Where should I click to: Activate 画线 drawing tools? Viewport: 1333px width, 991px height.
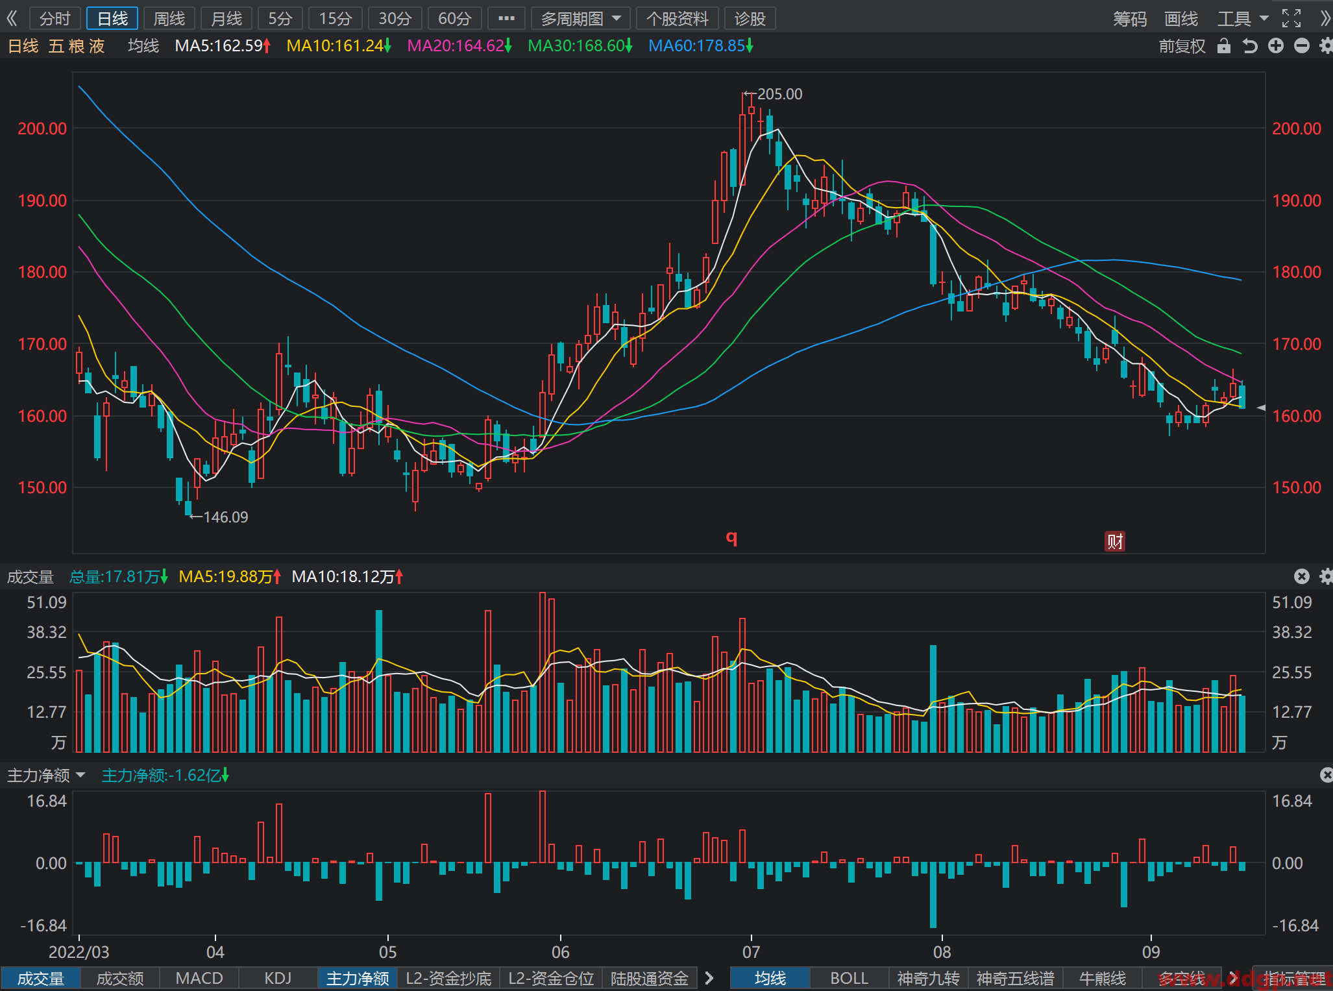pyautogui.click(x=1181, y=18)
